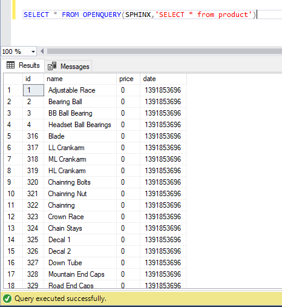The width and height of the screenshot is (282, 307).
Task: Select the 'Mountain End Caps' cell
Action: [x=80, y=274]
